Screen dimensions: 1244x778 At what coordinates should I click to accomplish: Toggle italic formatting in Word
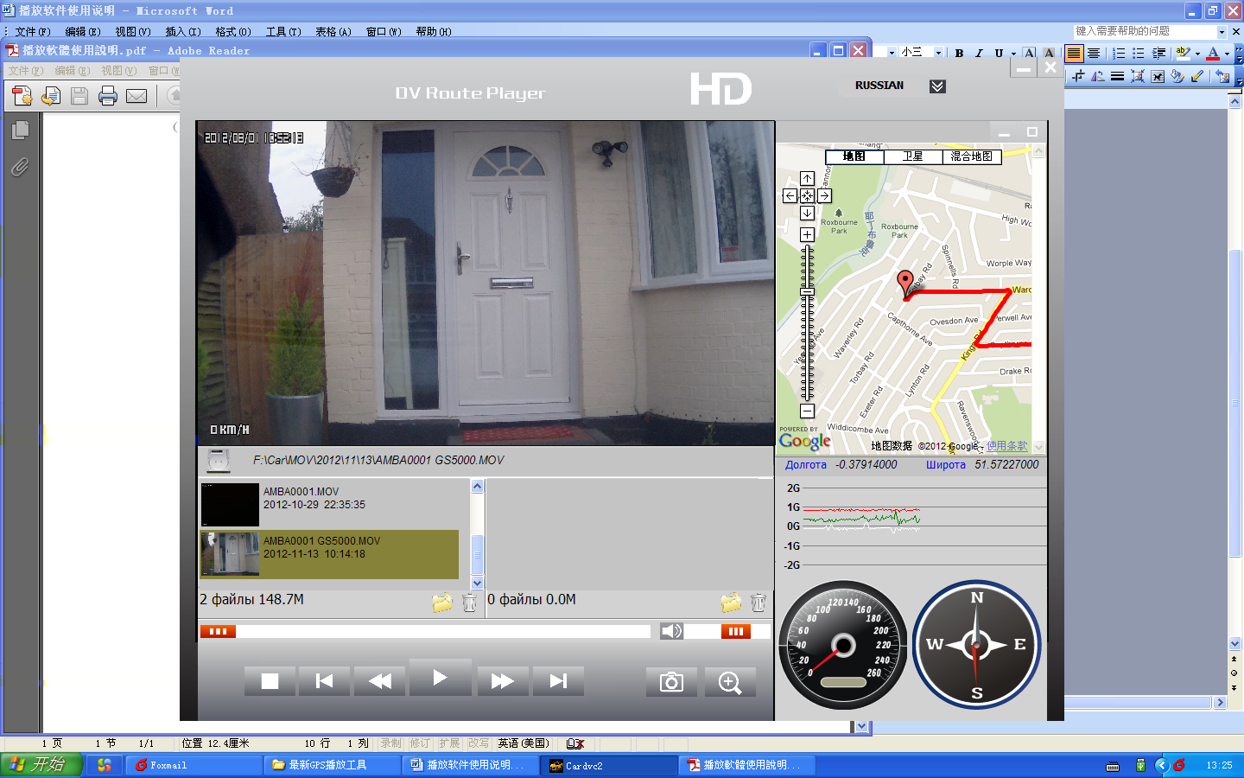(x=979, y=53)
